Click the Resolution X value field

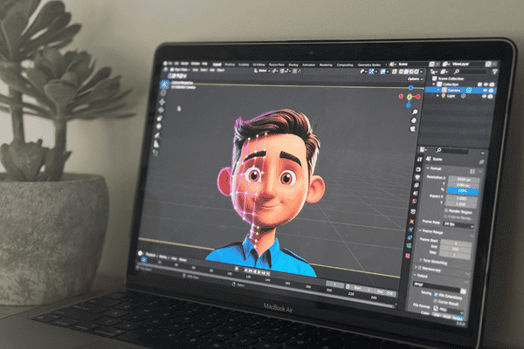tap(464, 180)
